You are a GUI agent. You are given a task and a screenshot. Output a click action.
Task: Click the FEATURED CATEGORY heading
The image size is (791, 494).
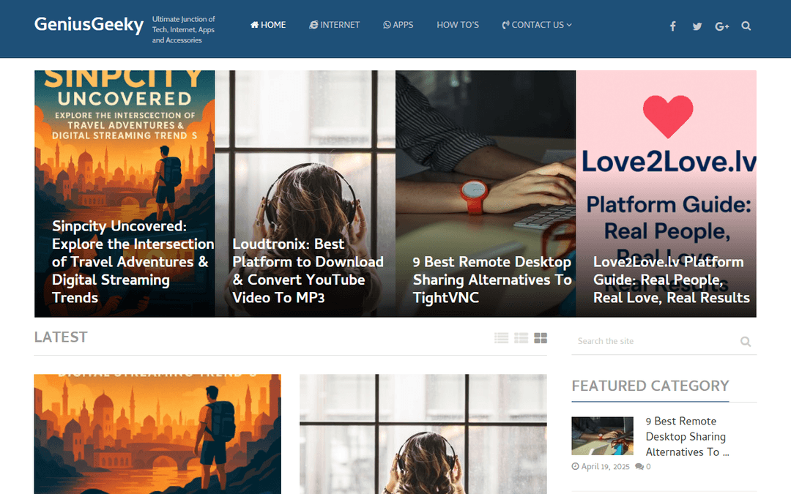click(650, 386)
